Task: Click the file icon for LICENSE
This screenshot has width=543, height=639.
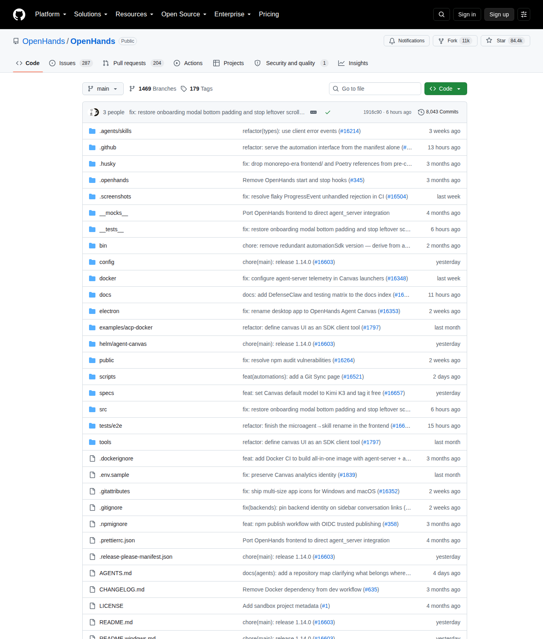Action: [92, 606]
